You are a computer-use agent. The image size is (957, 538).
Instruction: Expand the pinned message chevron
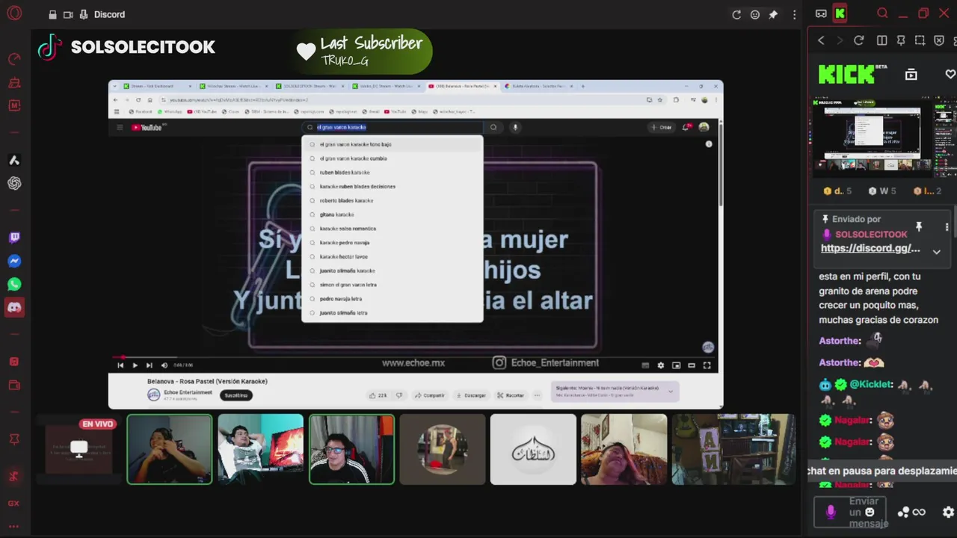936,252
